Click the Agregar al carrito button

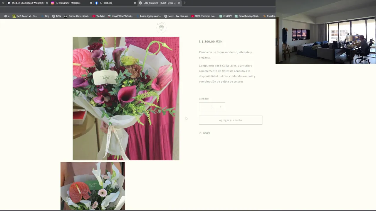click(231, 120)
